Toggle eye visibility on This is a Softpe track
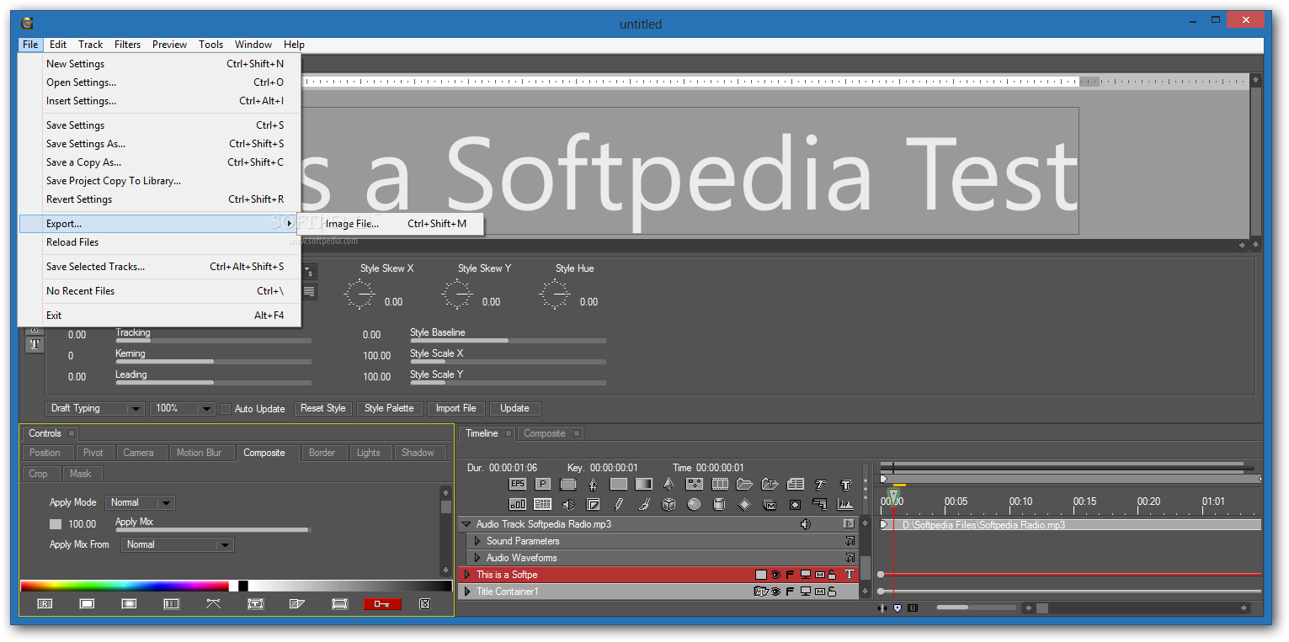Viewport: 1289px width, 642px height. pos(775,575)
